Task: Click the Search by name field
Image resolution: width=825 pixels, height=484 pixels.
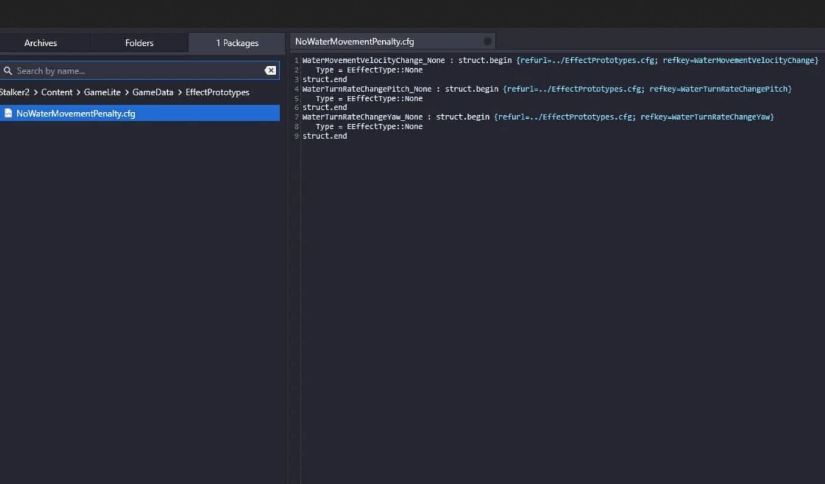Action: coord(135,71)
